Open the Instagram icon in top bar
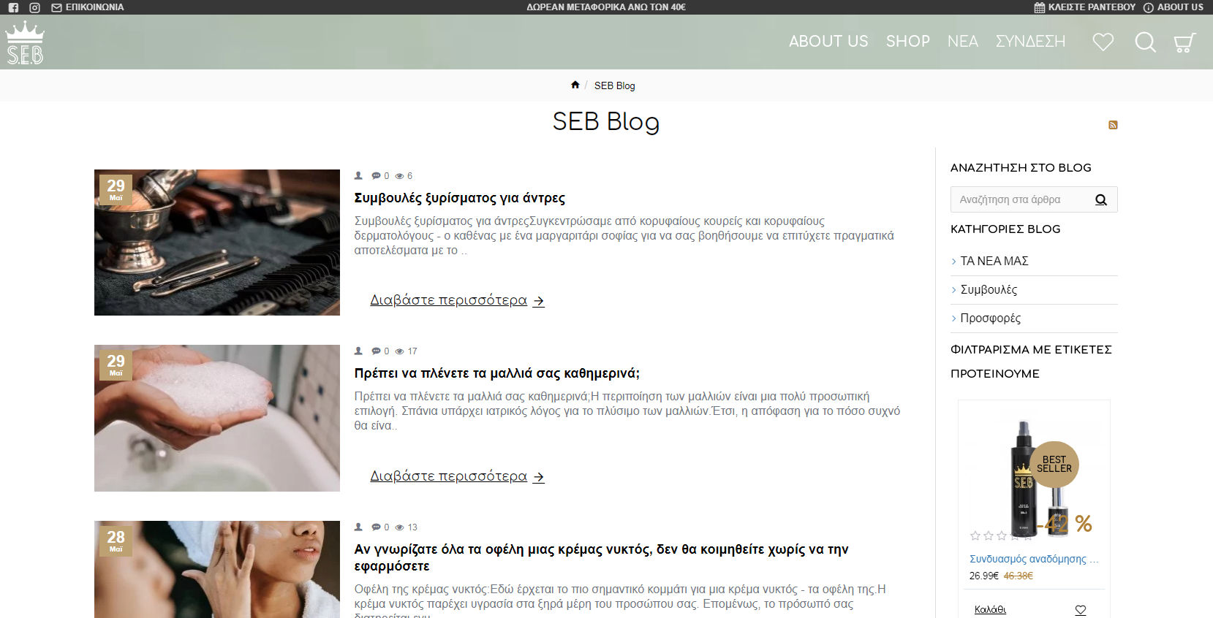 [34, 7]
